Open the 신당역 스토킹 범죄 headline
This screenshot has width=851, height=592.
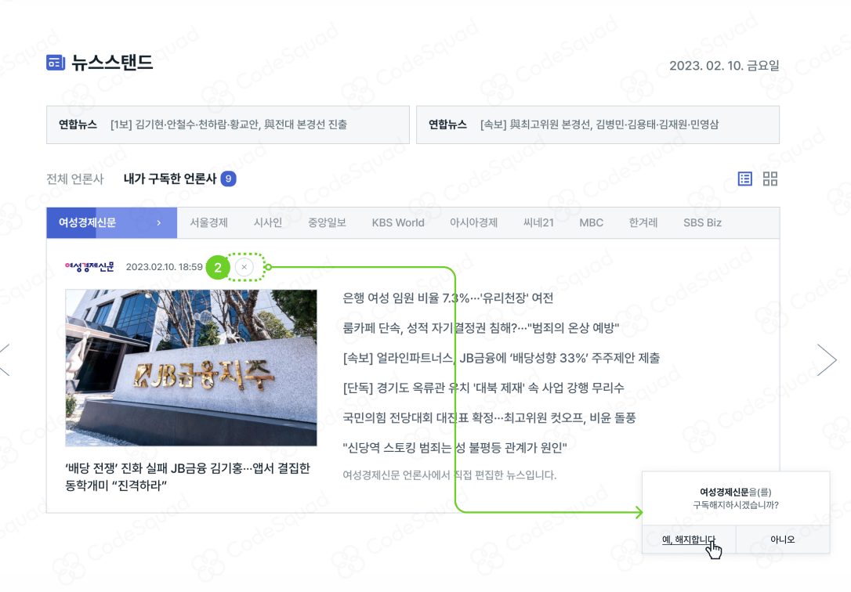(x=454, y=448)
